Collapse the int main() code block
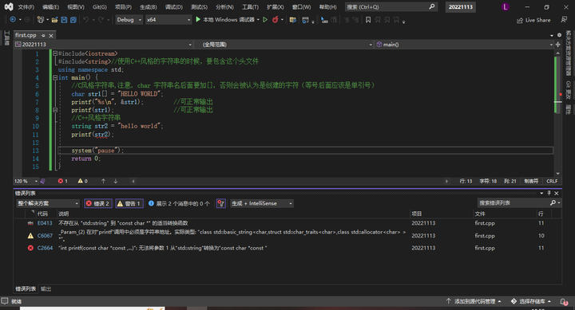This screenshot has height=310, width=575. tap(55, 77)
